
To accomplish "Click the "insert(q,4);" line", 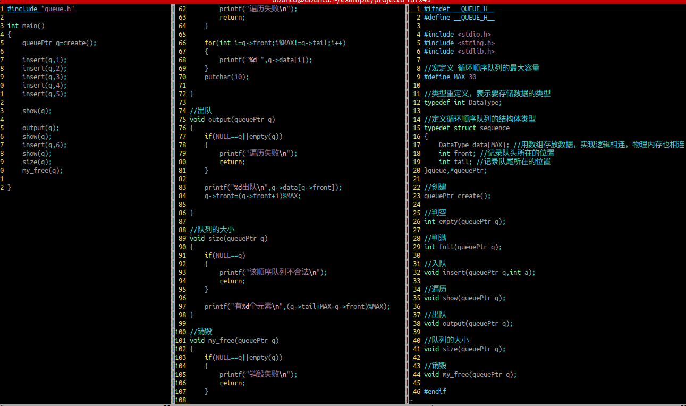I will click(x=45, y=86).
